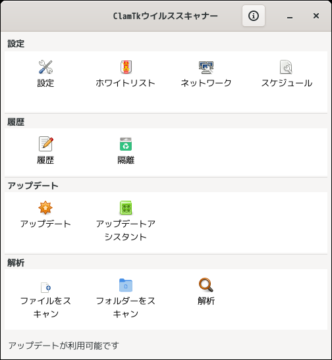The image size is (332, 360).
Task: Click the ネットワーク text label
Action: [206, 83]
